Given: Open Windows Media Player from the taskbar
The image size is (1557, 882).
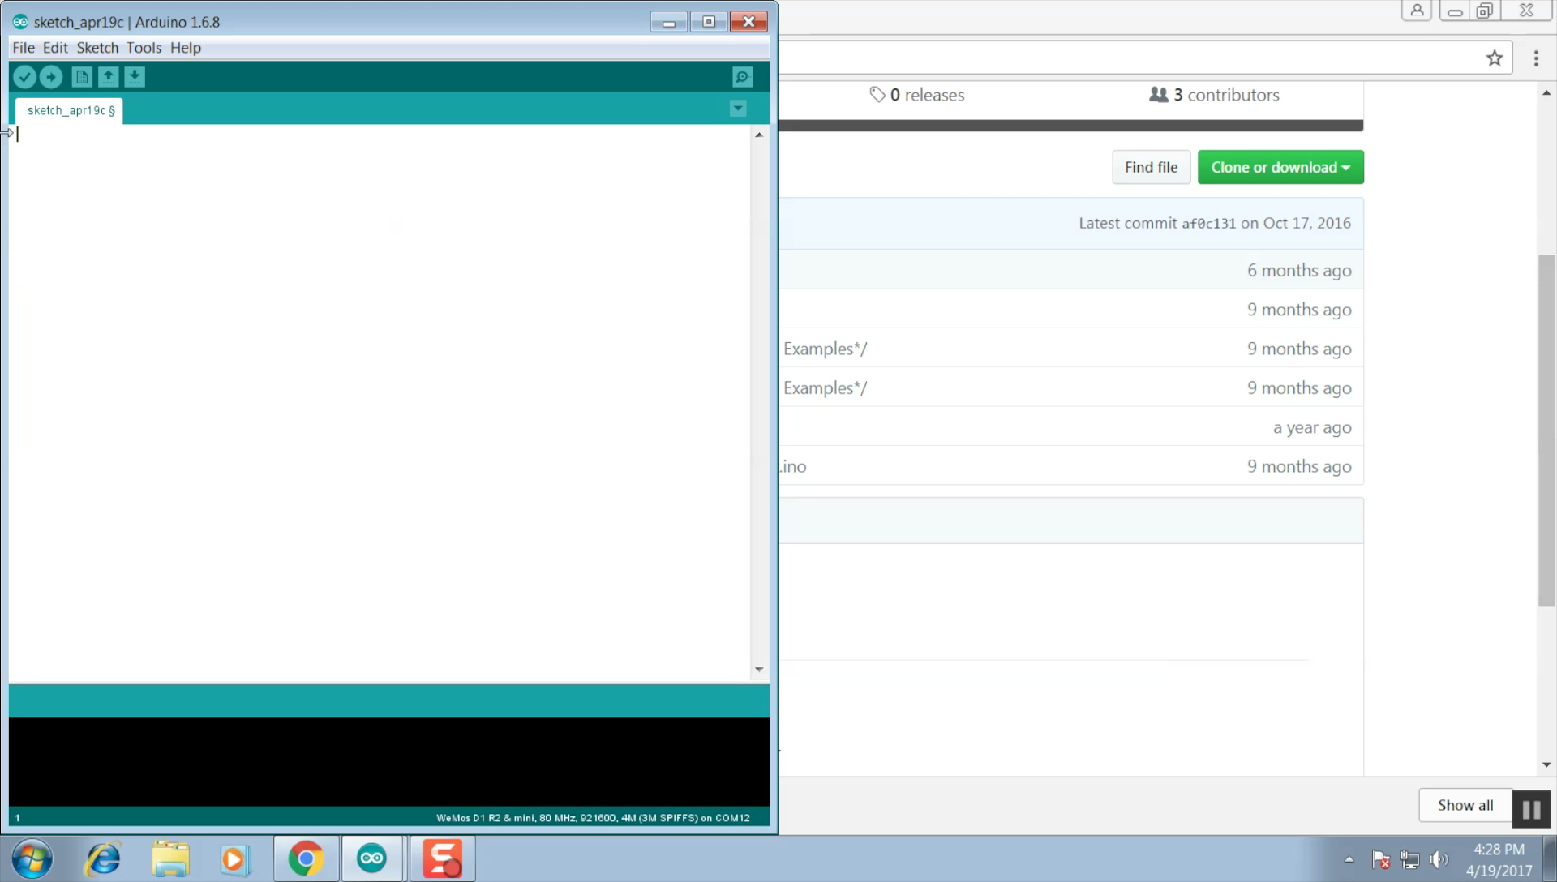Looking at the screenshot, I should click(x=234, y=858).
